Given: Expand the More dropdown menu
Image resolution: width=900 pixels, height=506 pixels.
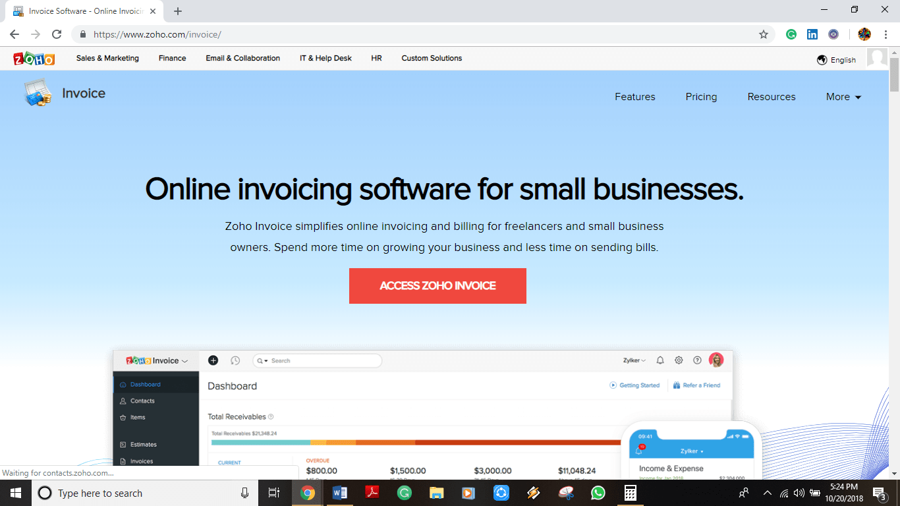Looking at the screenshot, I should pyautogui.click(x=843, y=97).
